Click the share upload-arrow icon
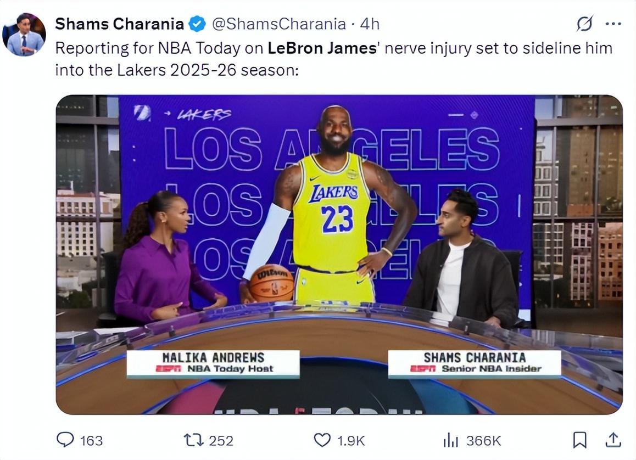 [613, 439]
